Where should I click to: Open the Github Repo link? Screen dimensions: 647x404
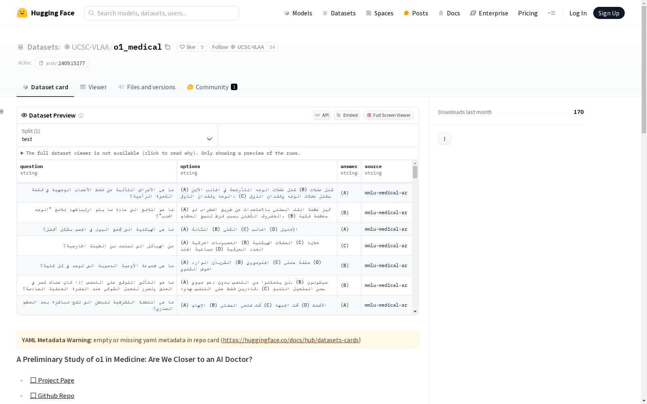pyautogui.click(x=52, y=396)
